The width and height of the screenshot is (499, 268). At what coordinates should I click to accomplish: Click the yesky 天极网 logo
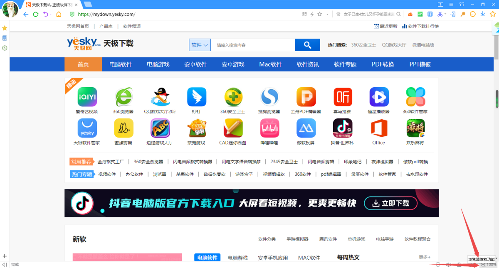click(84, 43)
